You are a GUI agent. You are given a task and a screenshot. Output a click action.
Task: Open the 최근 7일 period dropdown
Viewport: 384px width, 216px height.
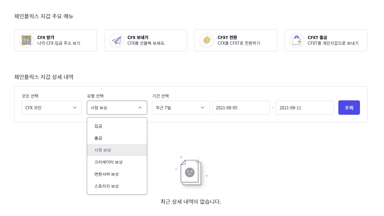point(181,108)
